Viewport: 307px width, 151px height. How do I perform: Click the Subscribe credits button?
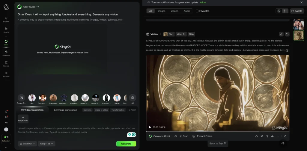click(x=6, y=139)
